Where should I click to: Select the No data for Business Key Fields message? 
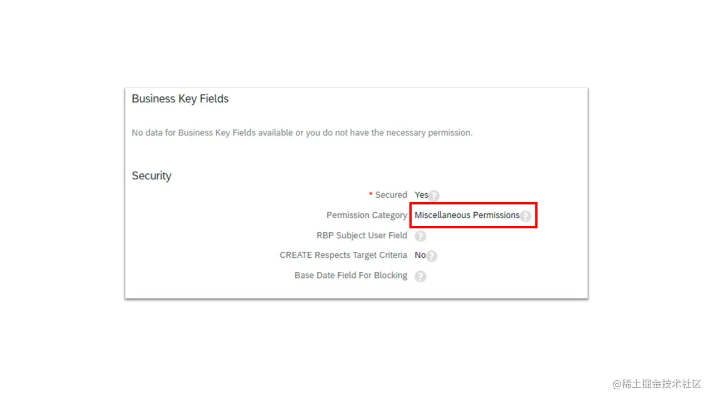coord(302,133)
